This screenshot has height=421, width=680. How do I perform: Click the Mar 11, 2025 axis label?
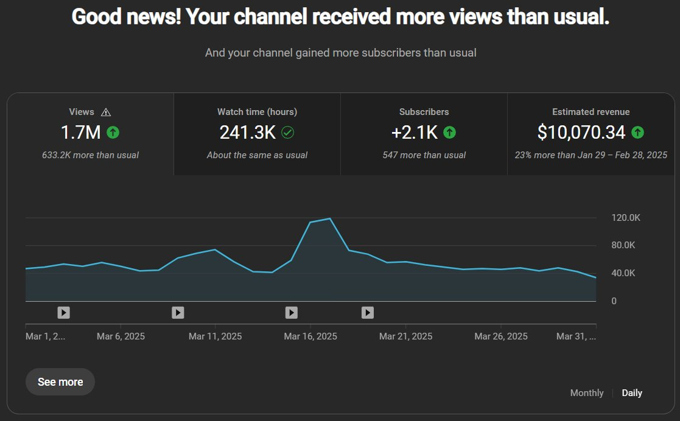click(215, 336)
